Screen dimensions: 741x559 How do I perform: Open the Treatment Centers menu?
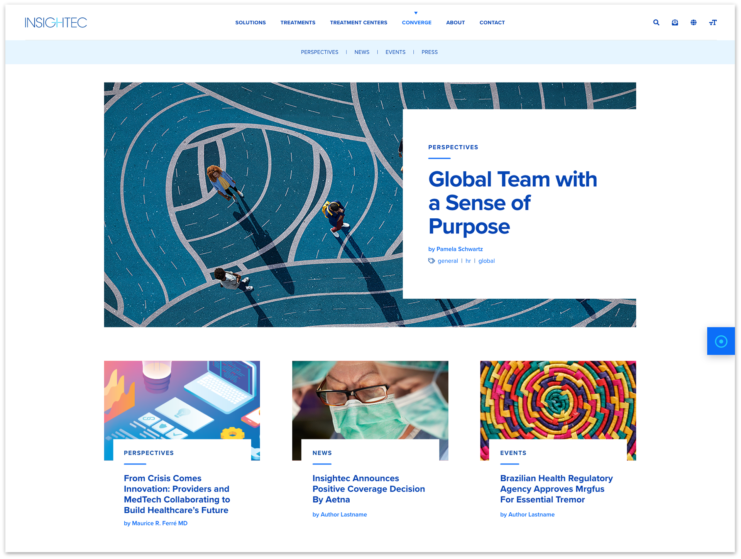(359, 22)
